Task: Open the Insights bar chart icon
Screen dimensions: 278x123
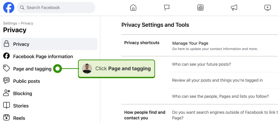Action: coord(200,7)
